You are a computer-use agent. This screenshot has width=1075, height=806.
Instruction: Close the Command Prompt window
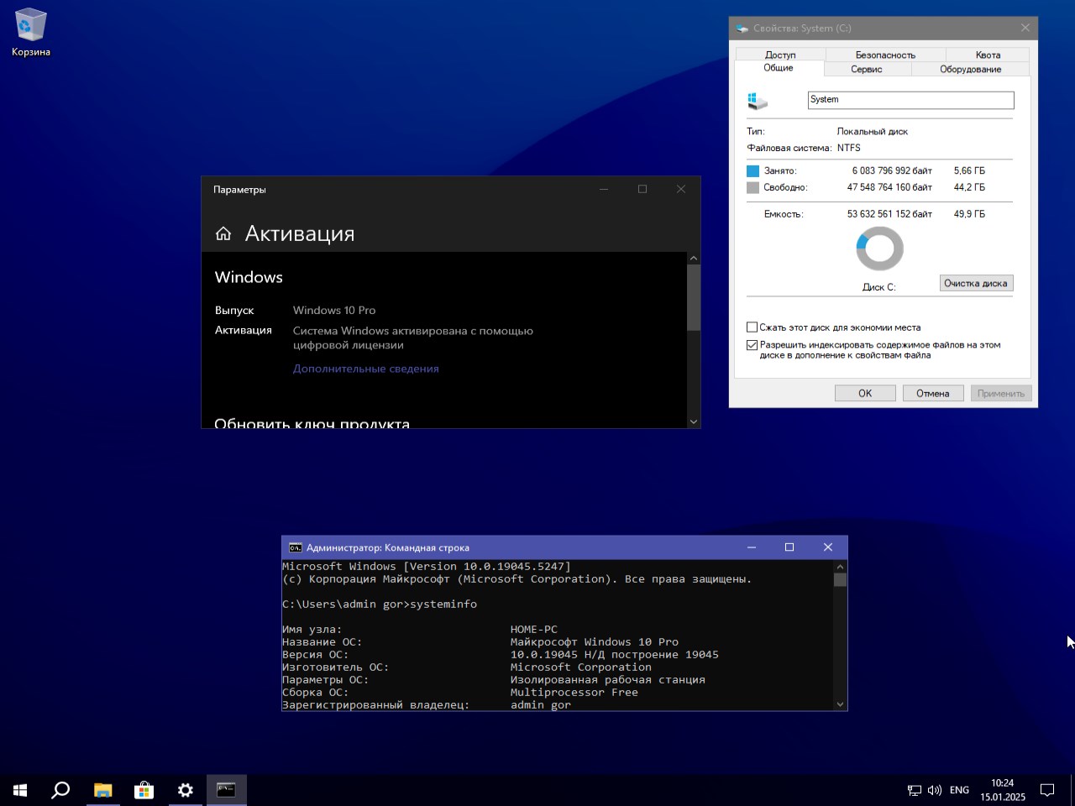tap(828, 547)
